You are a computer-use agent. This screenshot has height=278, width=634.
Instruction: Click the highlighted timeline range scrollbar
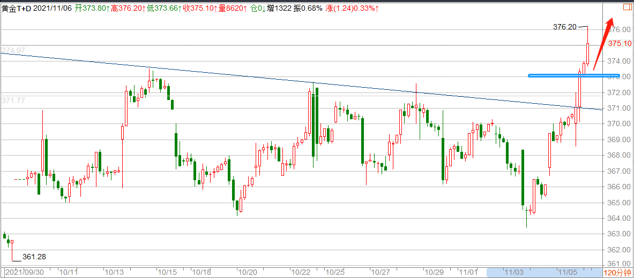click(x=541, y=273)
